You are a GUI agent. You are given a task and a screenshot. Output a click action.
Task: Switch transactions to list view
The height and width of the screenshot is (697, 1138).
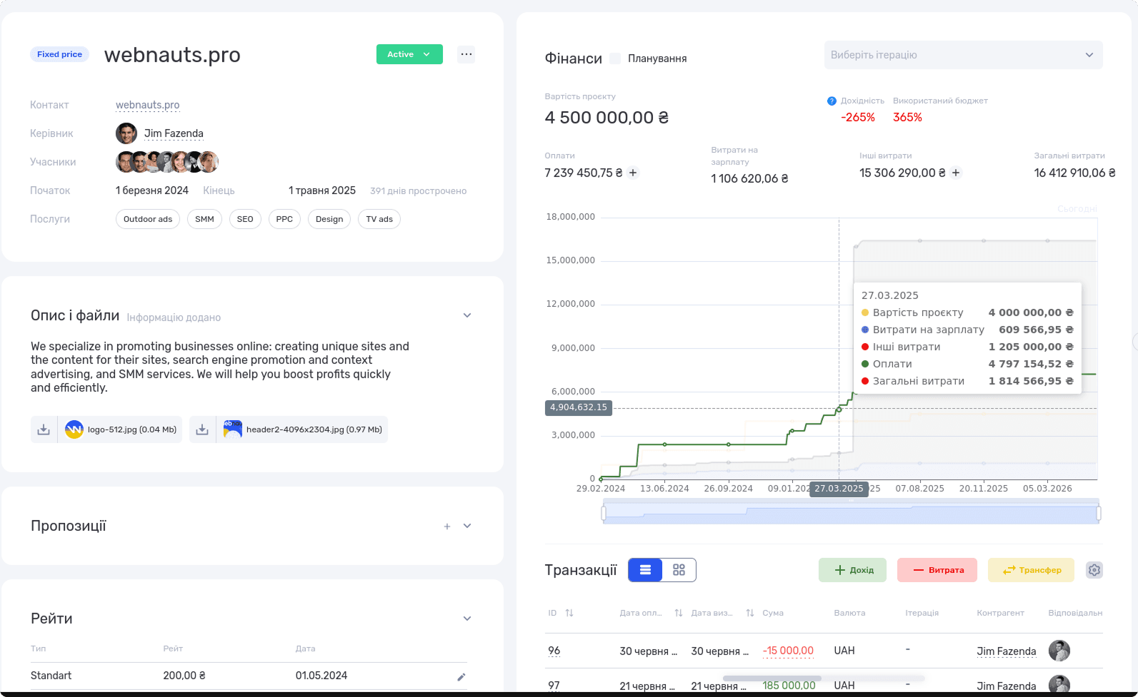(x=645, y=570)
